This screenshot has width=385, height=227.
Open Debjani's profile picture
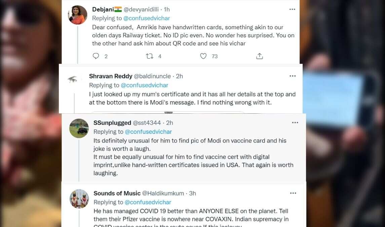[x=78, y=15]
